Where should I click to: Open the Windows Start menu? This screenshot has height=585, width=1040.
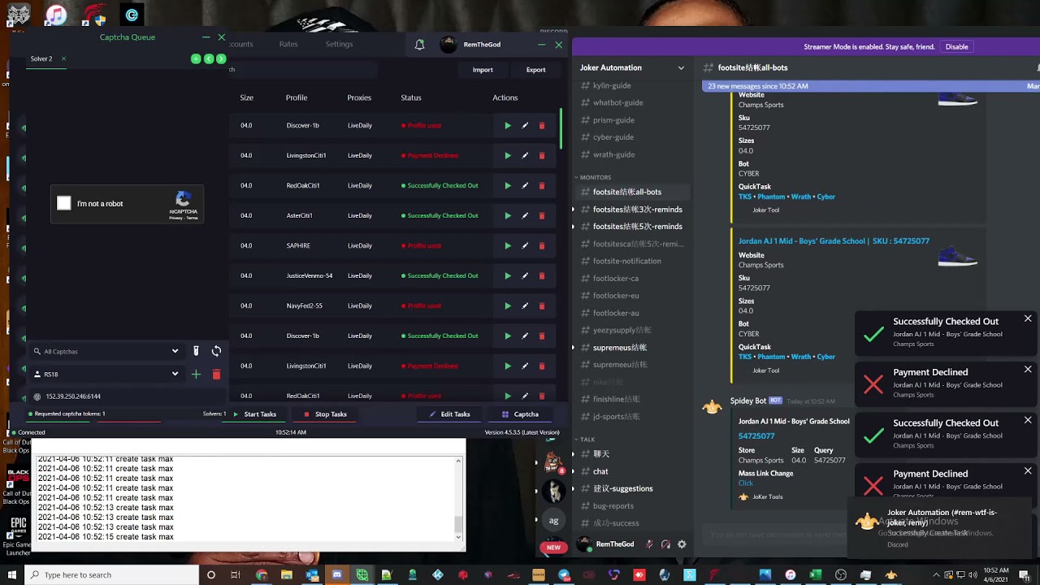click(x=12, y=574)
